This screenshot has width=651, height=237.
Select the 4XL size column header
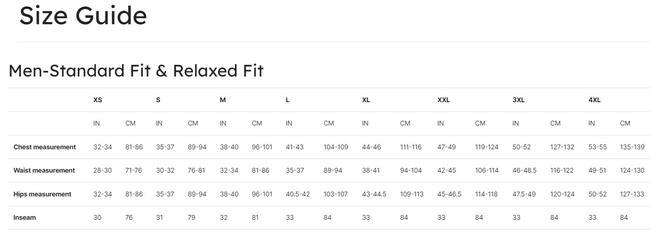595,100
